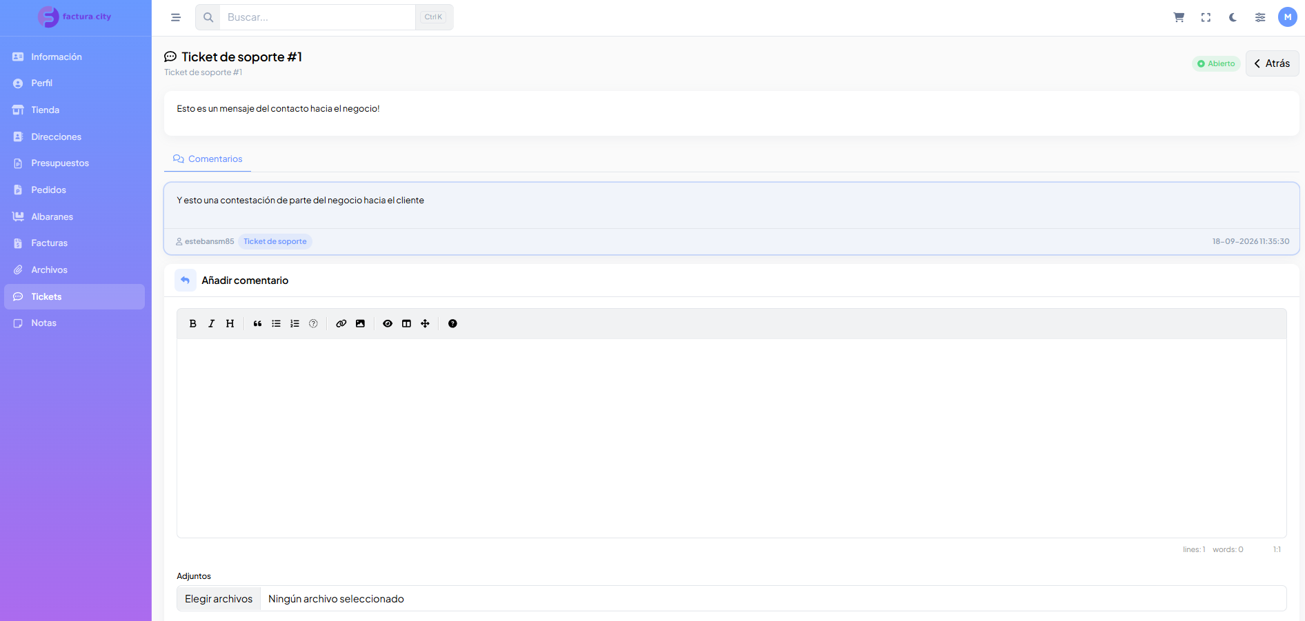Viewport: 1305px width, 621px height.
Task: Toggle side-by-side view in the editor
Action: click(x=406, y=323)
